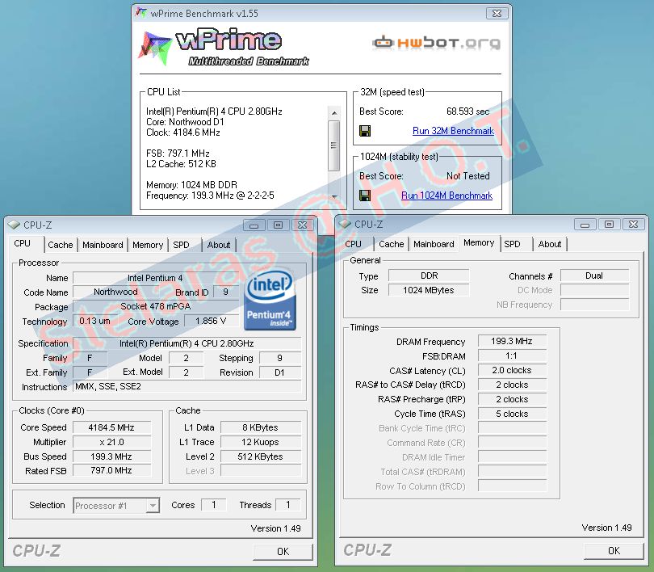This screenshot has width=654, height=572.
Task: Select Memory tab in right CPU-Z window
Action: point(479,243)
